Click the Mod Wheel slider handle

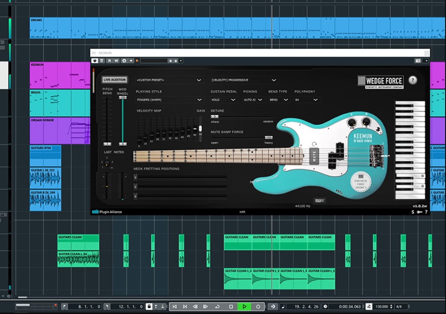click(x=123, y=97)
